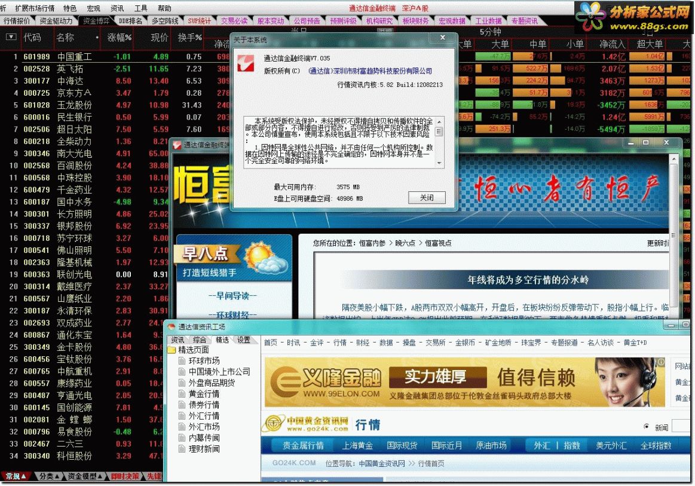Select stock row 000725 京东方A

click(x=115, y=93)
